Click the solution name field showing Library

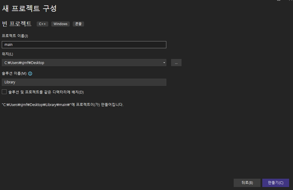pos(84,82)
